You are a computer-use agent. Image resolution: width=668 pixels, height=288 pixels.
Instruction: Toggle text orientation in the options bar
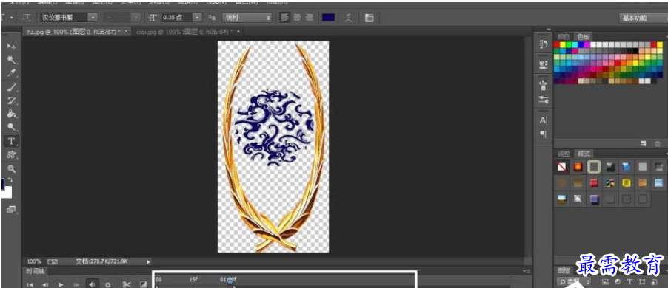[x=27, y=18]
